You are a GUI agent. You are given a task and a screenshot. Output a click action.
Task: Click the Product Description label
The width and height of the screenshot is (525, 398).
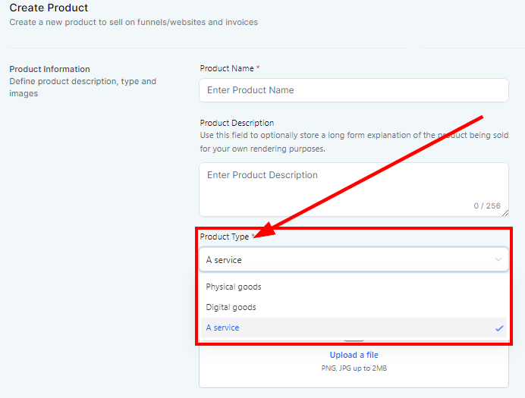coord(237,123)
